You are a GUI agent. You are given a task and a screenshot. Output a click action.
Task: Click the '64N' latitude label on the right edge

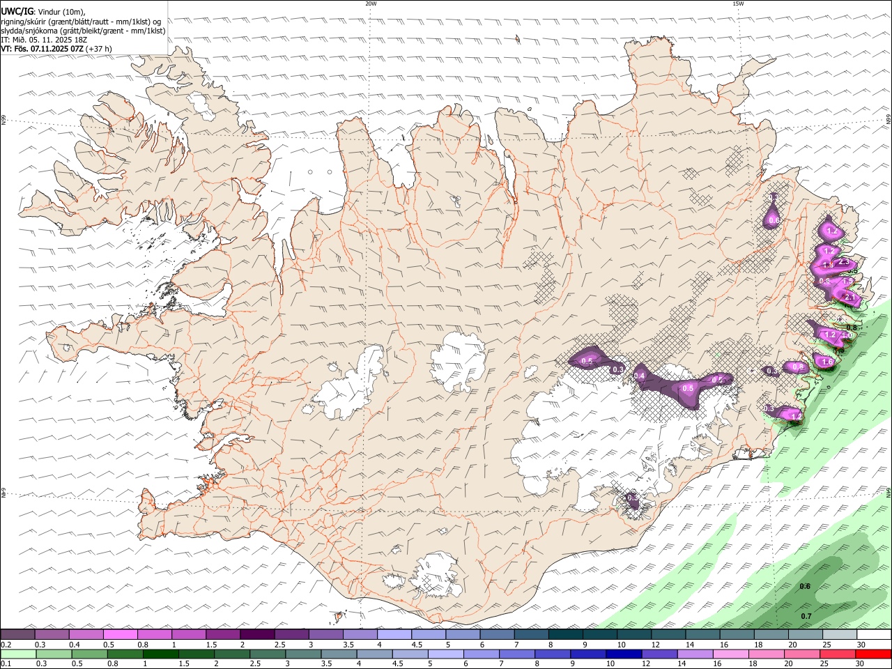(x=889, y=493)
